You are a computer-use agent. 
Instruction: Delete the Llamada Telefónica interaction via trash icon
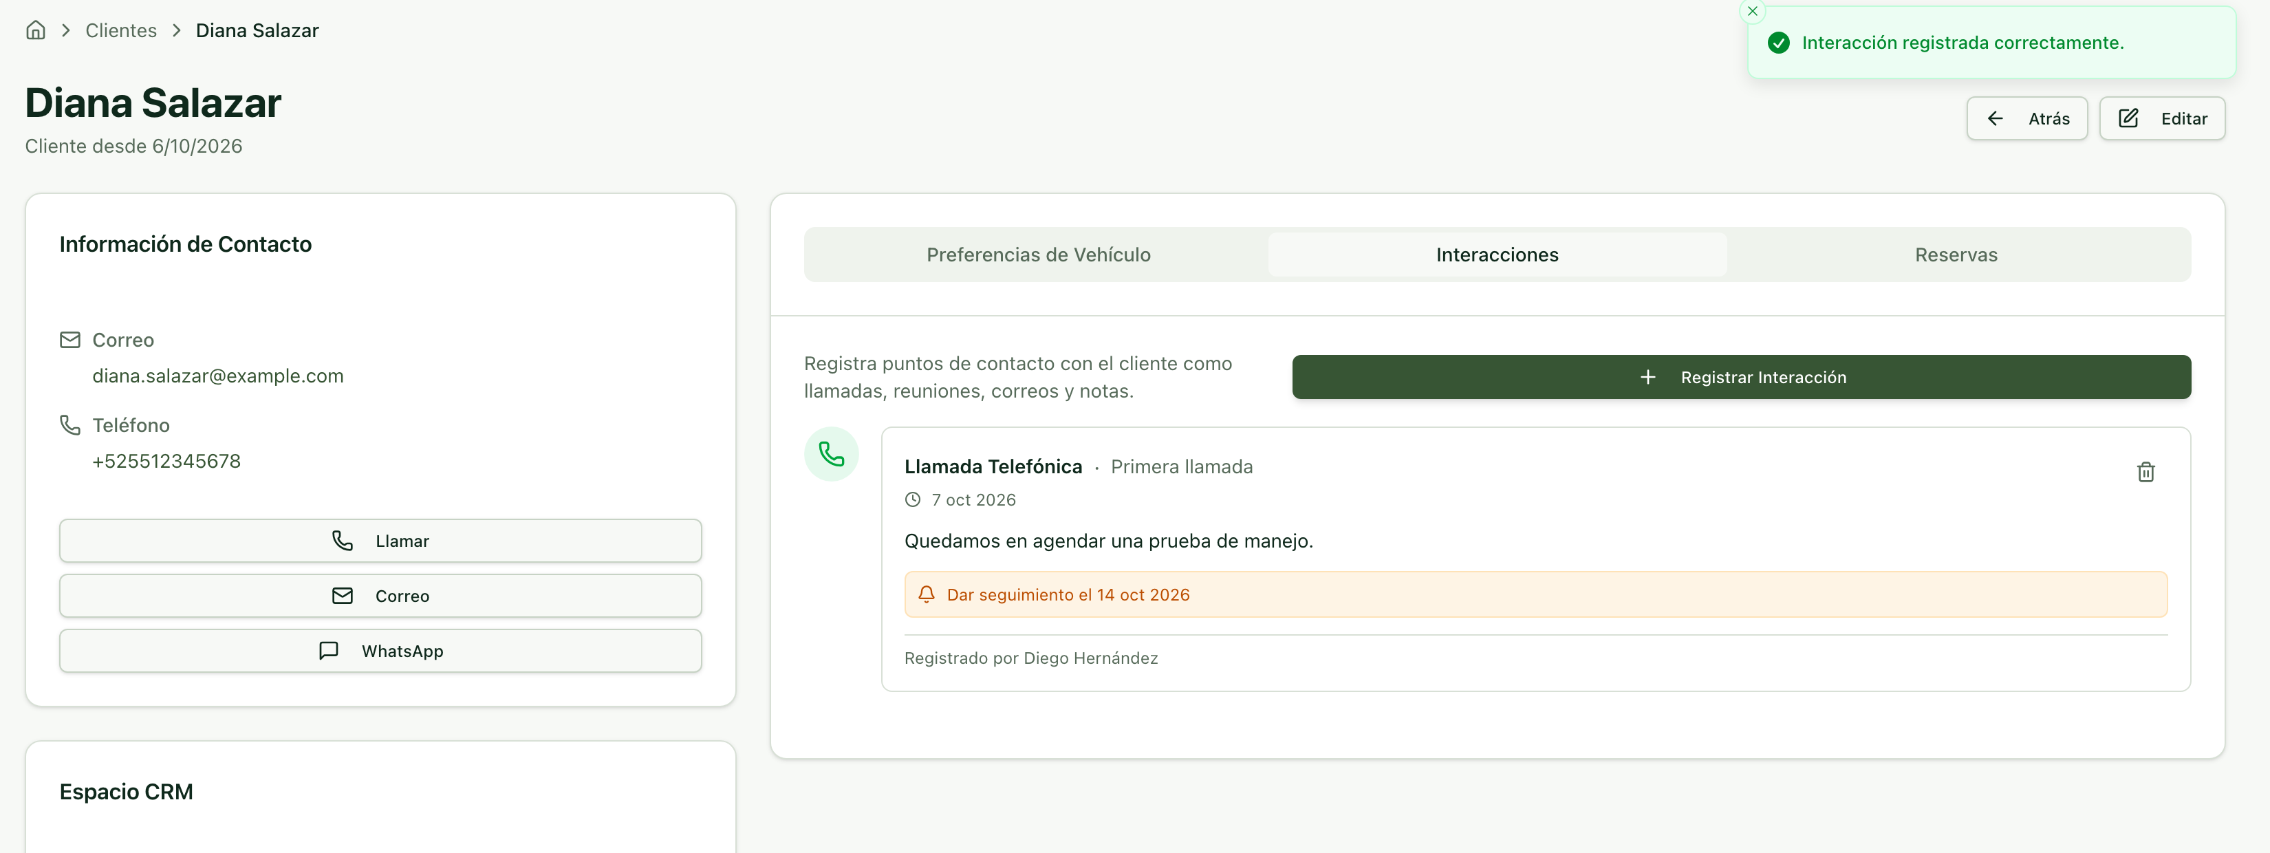click(2145, 473)
